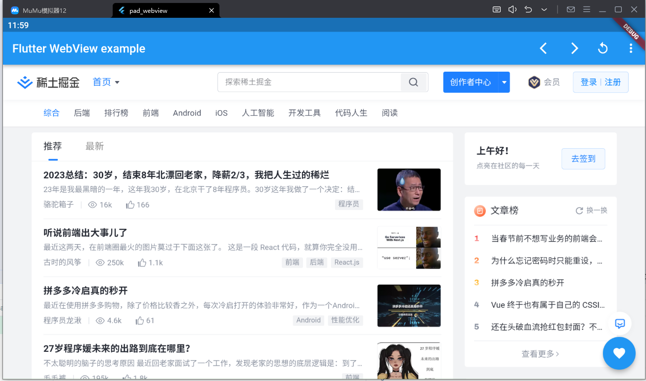Open the MuMu title bar down chevron

[544, 9]
